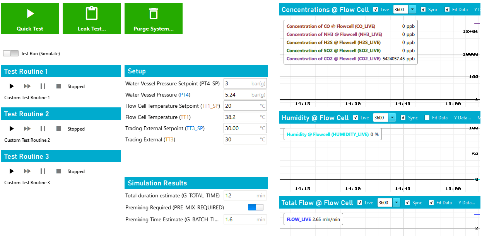Image resolution: width=482 pixels, height=236 pixels.
Task: Stop Test Routine 1
Action: click(x=58, y=86)
